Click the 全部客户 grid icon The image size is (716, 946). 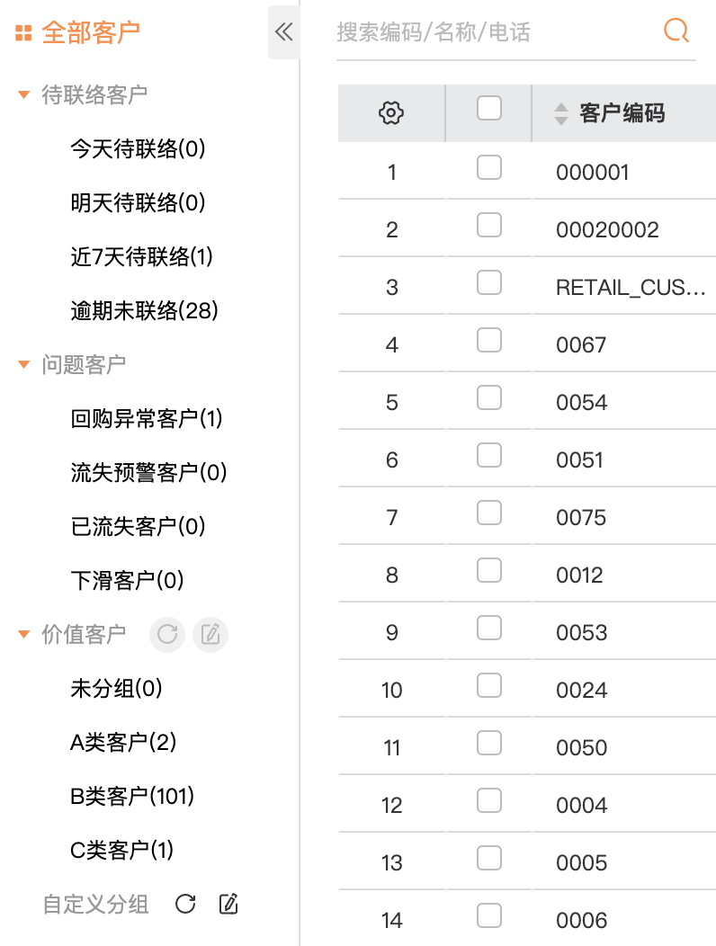(x=23, y=34)
